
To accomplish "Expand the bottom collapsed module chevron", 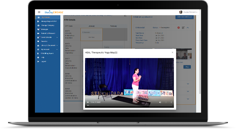I will [188, 99].
